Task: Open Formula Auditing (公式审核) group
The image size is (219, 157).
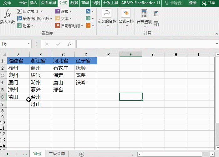Action: coord(126,18)
